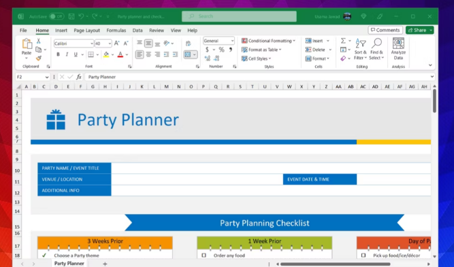The height and width of the screenshot is (267, 454).
Task: Click the Paste clipboard icon
Action: [27, 44]
